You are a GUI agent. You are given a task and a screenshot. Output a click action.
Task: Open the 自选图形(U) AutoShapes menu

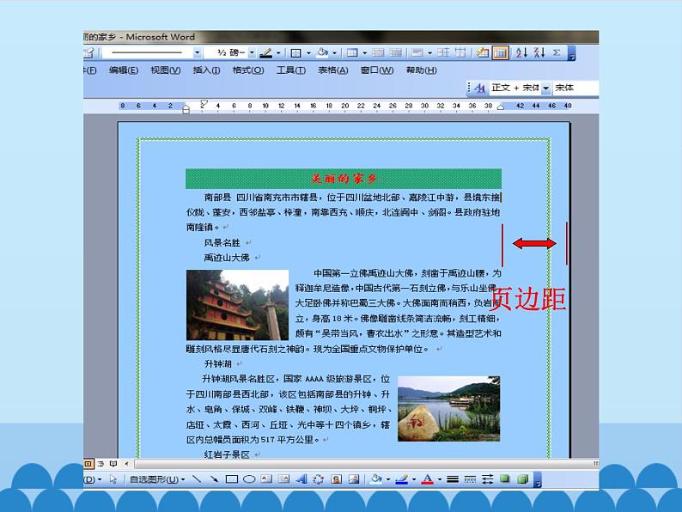157,479
